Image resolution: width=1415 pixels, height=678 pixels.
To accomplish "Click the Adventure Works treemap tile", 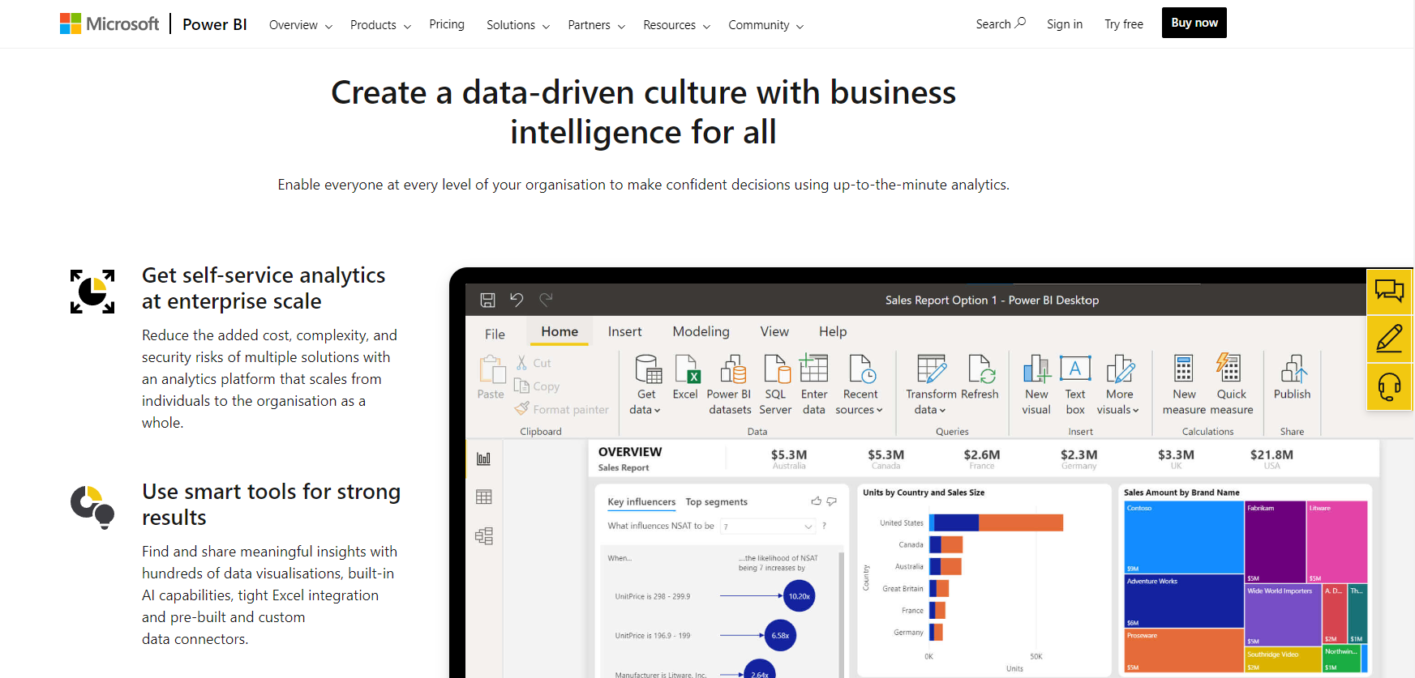I will pyautogui.click(x=1184, y=601).
